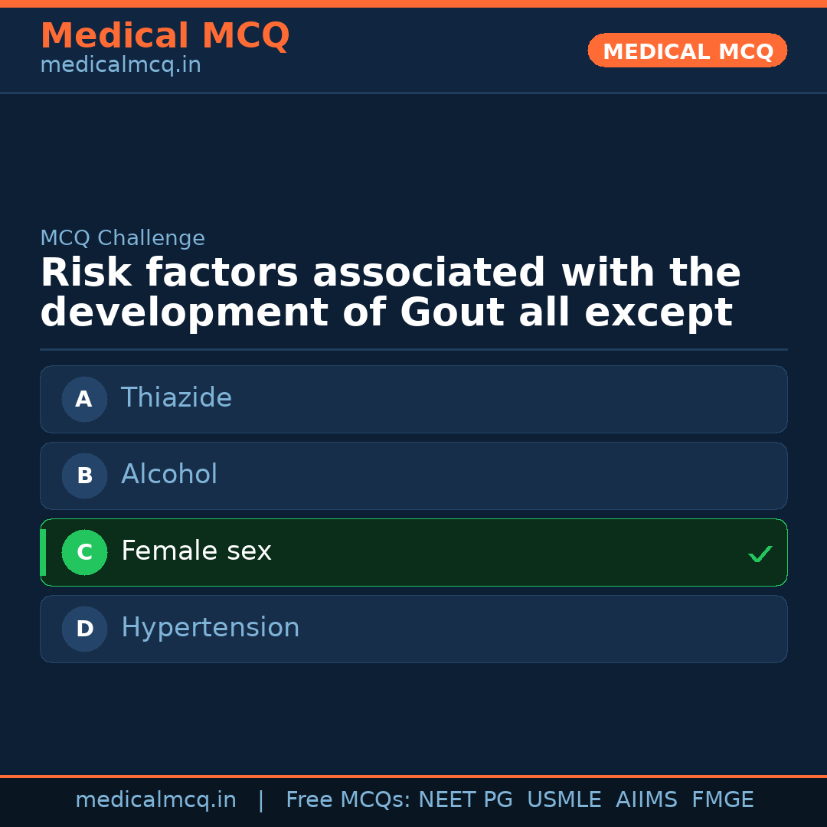The width and height of the screenshot is (827, 827).
Task: Click the letter D circle badge
Action: pyautogui.click(x=84, y=629)
